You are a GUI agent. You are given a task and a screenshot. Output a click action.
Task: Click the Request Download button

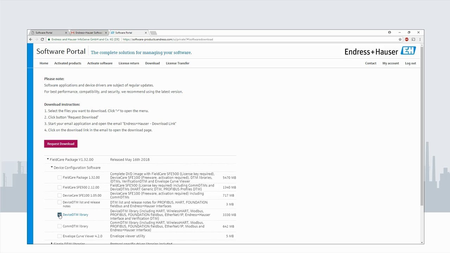[61, 144]
